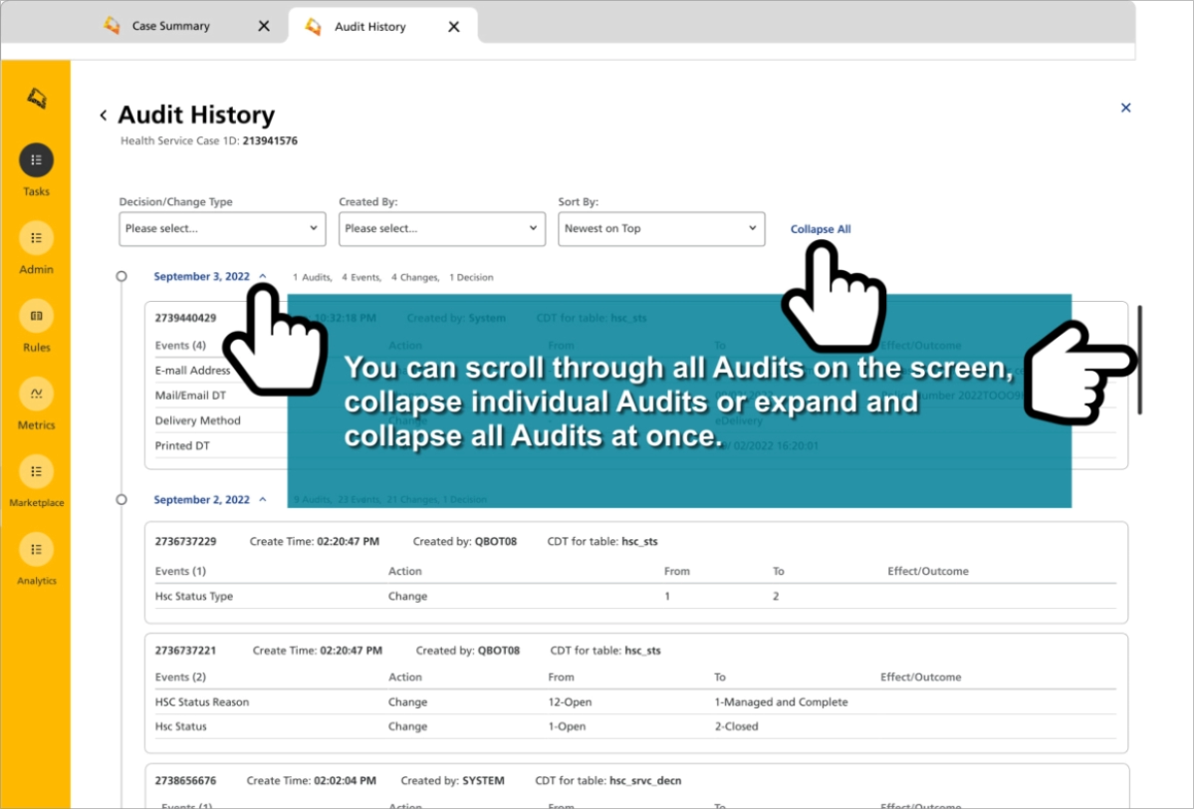1194x809 pixels.
Task: Open the Metrics sidebar icon
Action: click(x=36, y=394)
